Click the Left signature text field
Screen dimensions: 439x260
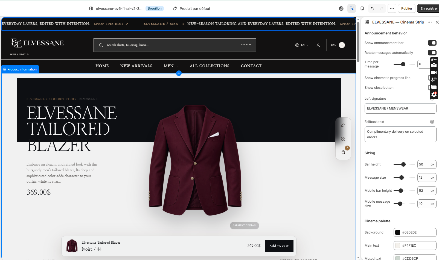400,108
